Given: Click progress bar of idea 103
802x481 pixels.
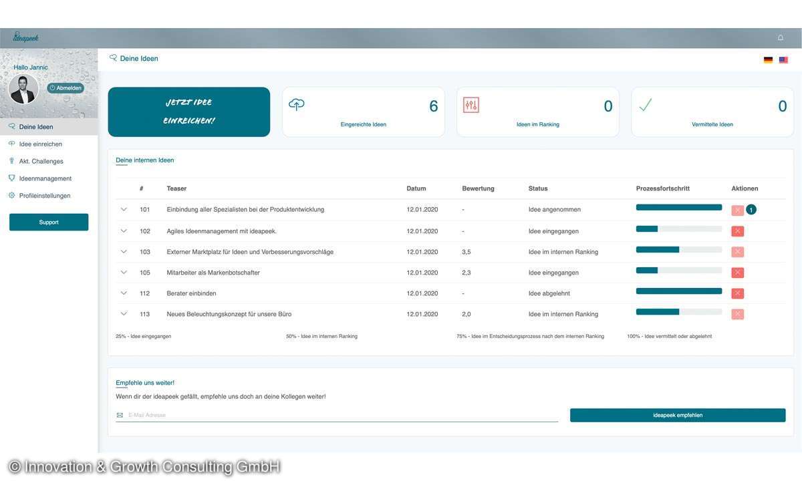Looking at the screenshot, I should 679,250.
